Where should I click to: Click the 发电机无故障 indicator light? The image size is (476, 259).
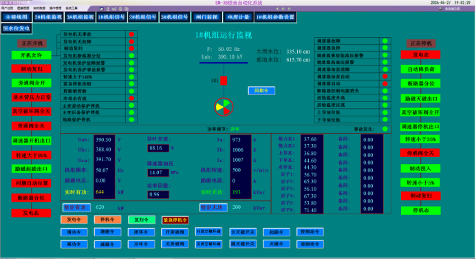coord(131,41)
